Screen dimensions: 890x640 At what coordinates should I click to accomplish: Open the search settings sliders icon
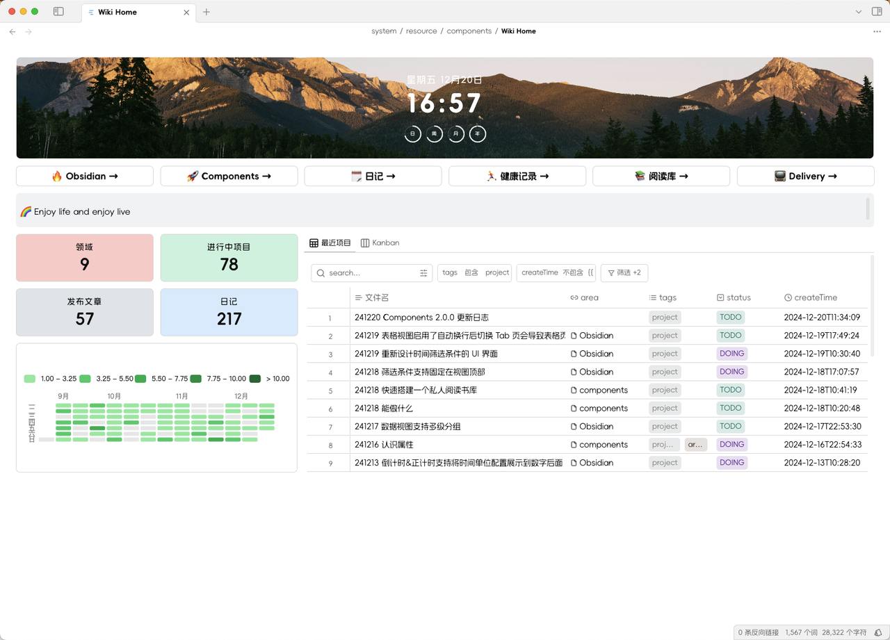423,273
